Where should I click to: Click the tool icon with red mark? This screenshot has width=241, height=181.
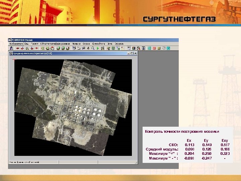coord(139,49)
